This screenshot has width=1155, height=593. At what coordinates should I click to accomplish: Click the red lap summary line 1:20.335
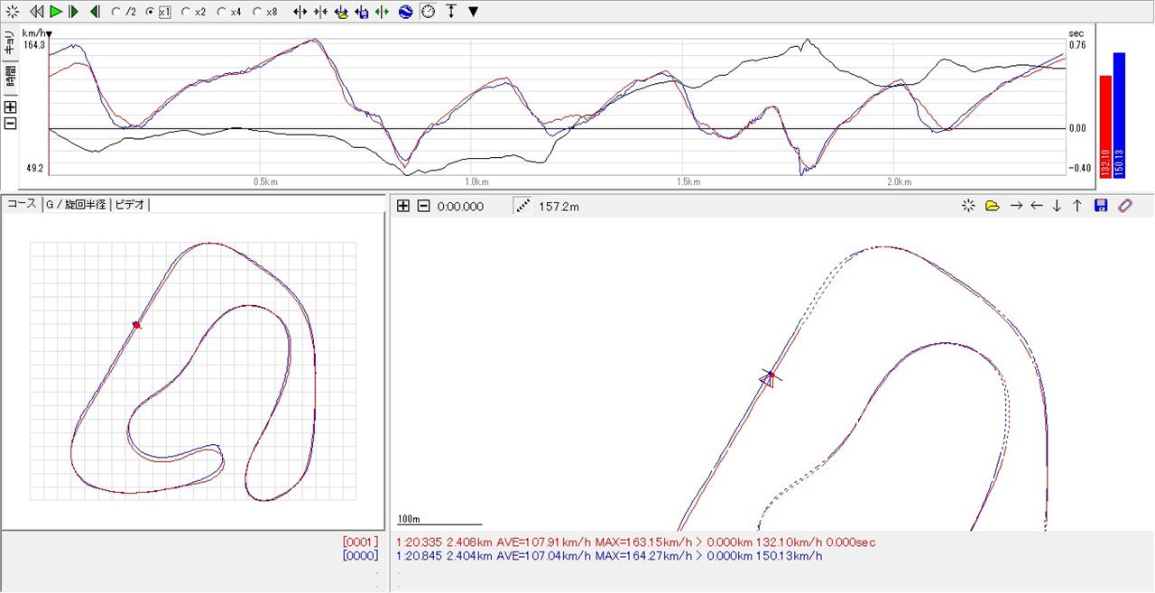click(635, 542)
